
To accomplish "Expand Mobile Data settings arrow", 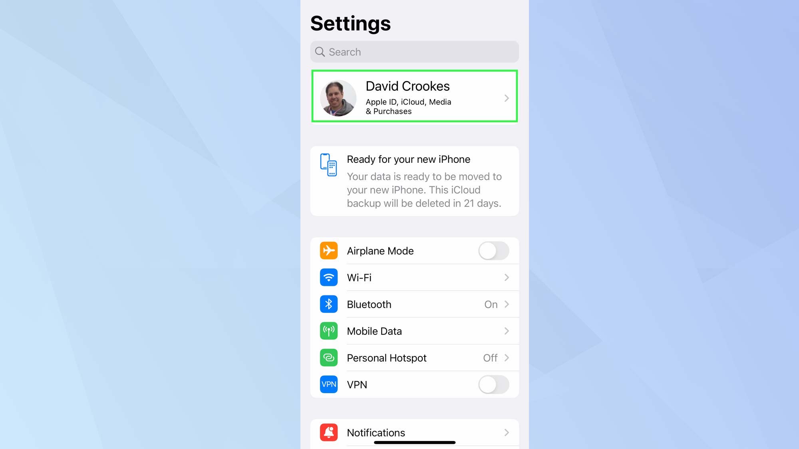I will [x=506, y=330].
